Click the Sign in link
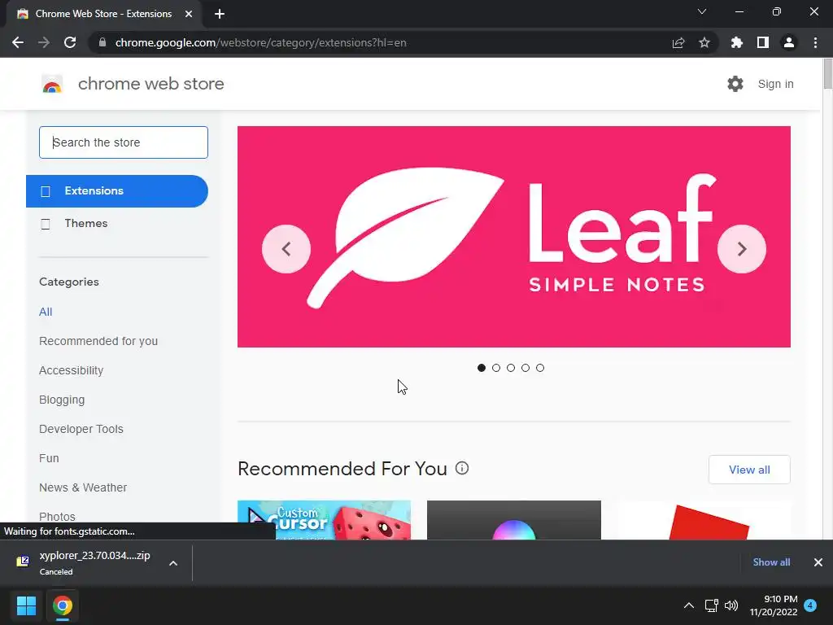Screen dimensions: 833x625 (x=775, y=84)
